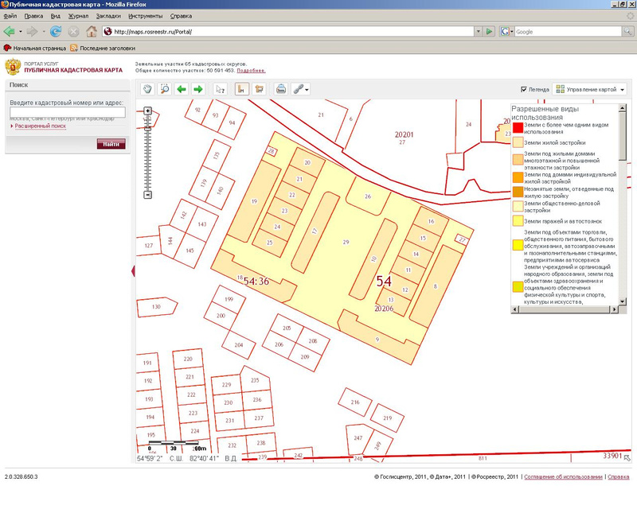Screen dimensions: 637x509
Task: Expand the link tool dropdown arrow
Action: pyautogui.click(x=307, y=90)
